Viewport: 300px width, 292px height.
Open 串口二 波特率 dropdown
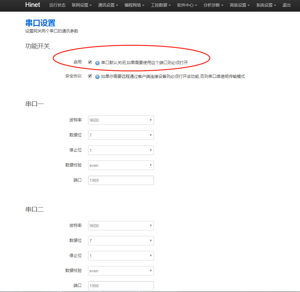121,226
